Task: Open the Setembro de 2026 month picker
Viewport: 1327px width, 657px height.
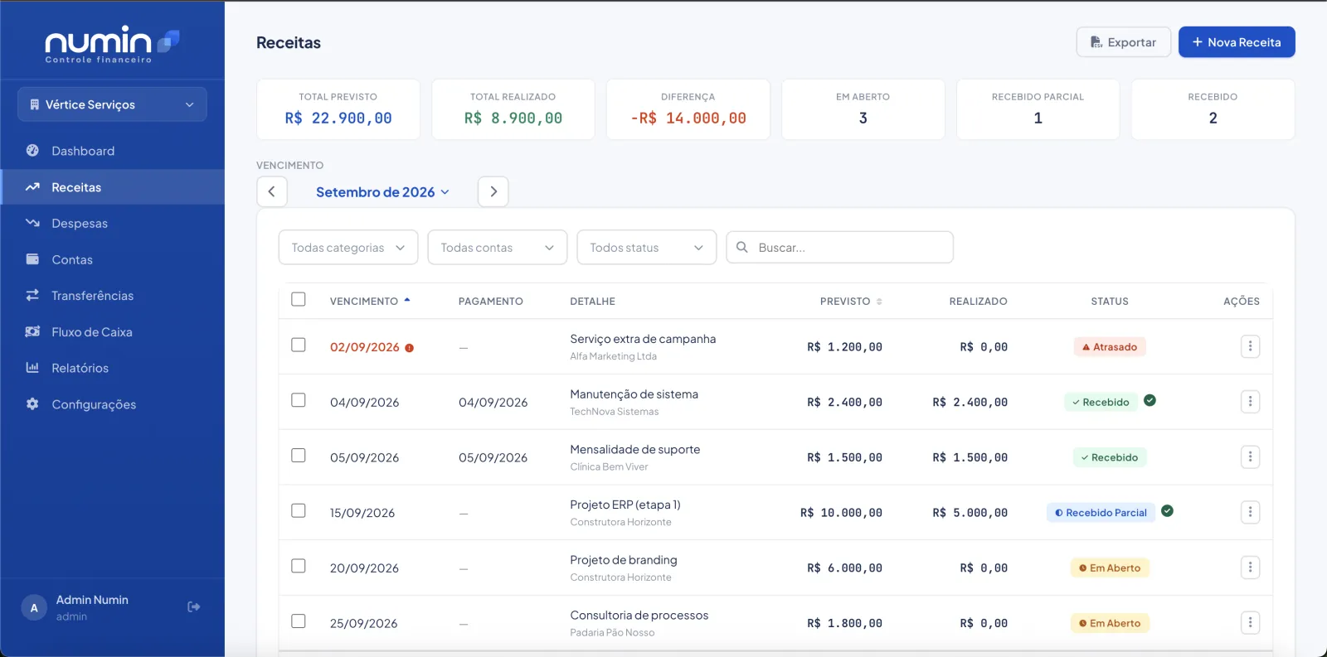Action: pyautogui.click(x=382, y=192)
